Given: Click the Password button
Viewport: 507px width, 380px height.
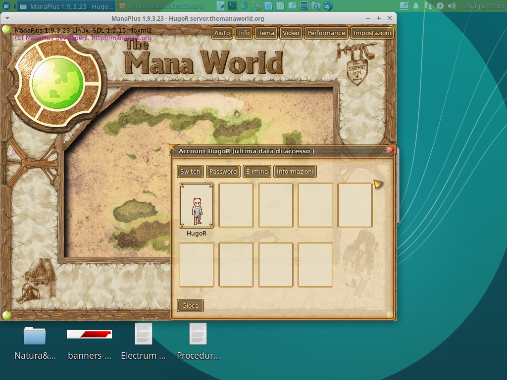Looking at the screenshot, I should point(223,172).
